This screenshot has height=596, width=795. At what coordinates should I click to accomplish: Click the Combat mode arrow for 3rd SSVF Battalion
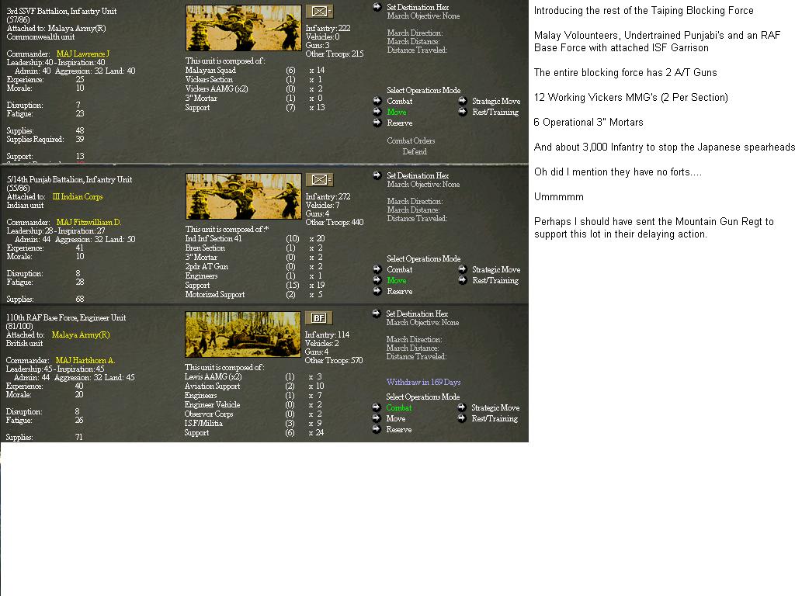click(377, 101)
